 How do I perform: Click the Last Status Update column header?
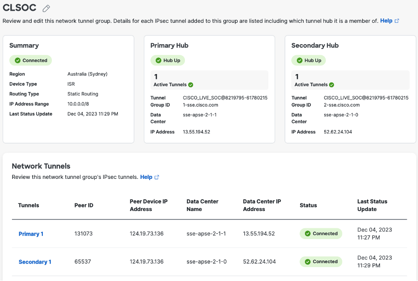pyautogui.click(x=372, y=205)
